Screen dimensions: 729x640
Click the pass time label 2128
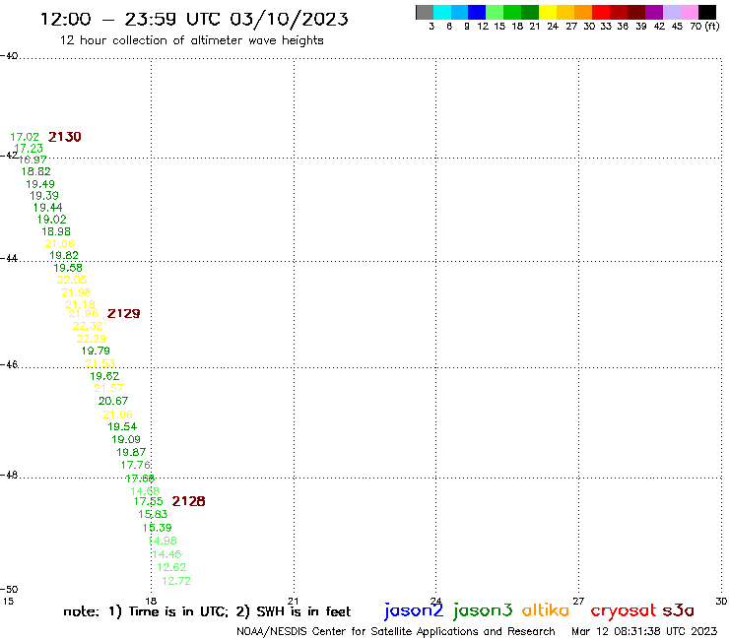coord(188,501)
